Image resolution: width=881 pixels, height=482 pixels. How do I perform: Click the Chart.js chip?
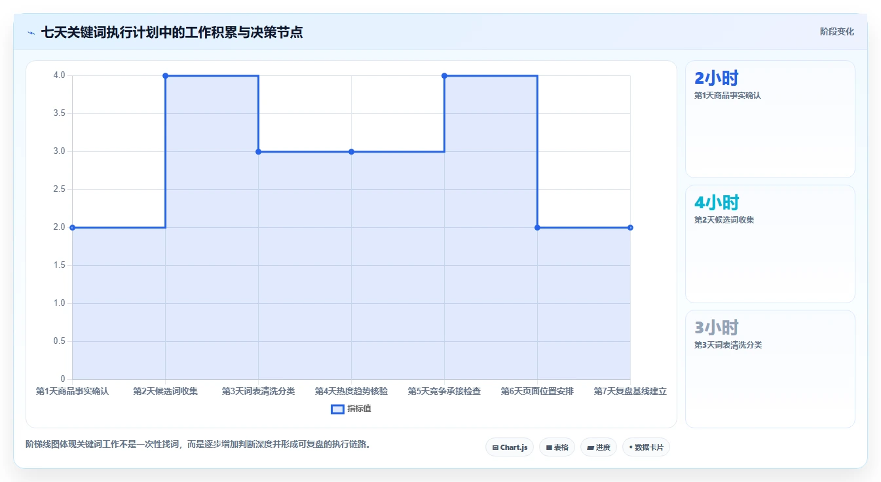(x=510, y=447)
